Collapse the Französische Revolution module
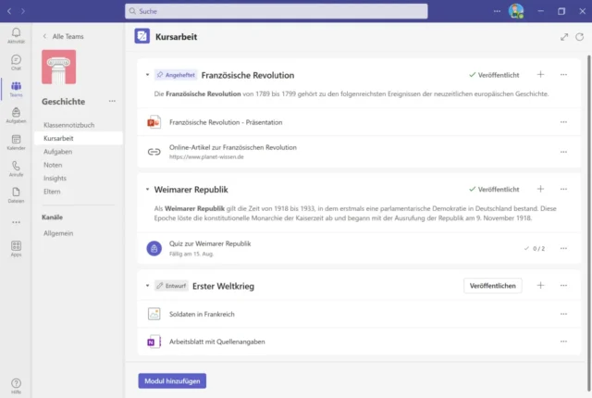592x398 pixels. tap(147, 75)
